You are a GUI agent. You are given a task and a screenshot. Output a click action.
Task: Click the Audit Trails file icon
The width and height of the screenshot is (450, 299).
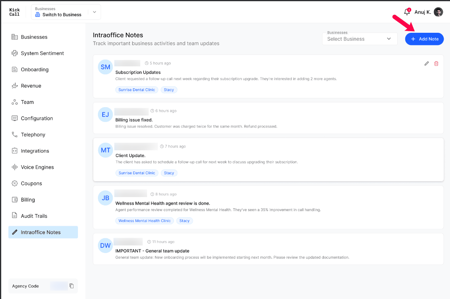pos(14,215)
